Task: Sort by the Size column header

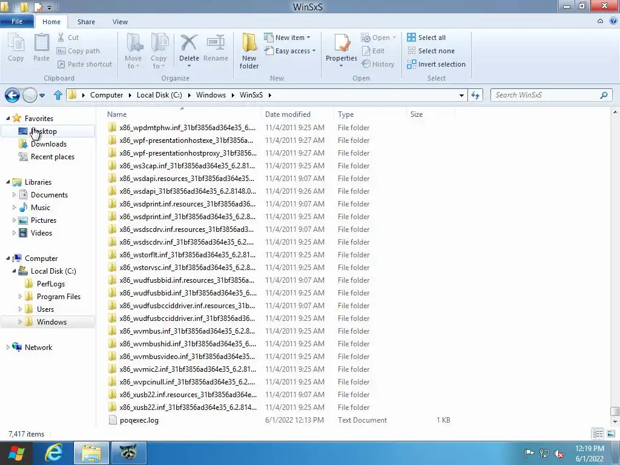Action: [x=430, y=114]
